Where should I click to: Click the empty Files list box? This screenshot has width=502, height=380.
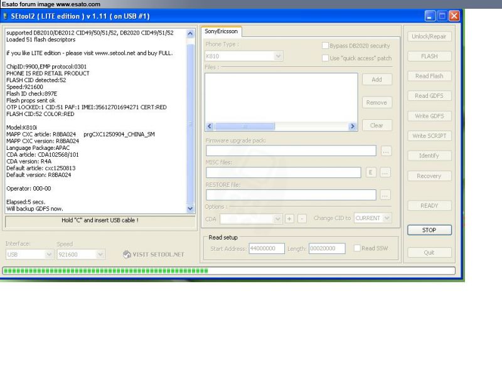coord(281,98)
